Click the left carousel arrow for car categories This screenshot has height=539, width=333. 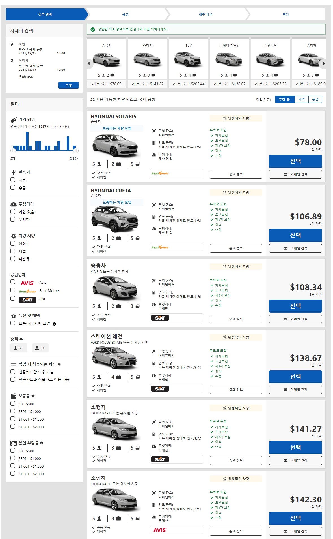(x=89, y=63)
